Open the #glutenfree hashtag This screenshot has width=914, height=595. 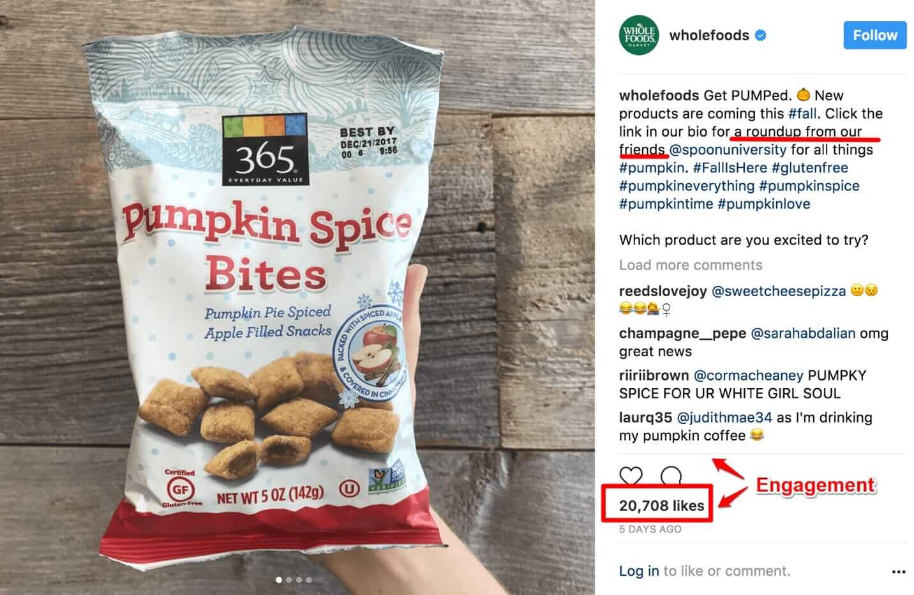[809, 168]
